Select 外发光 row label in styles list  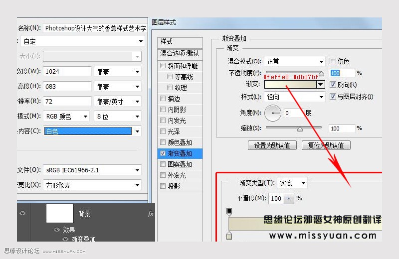click(177, 175)
